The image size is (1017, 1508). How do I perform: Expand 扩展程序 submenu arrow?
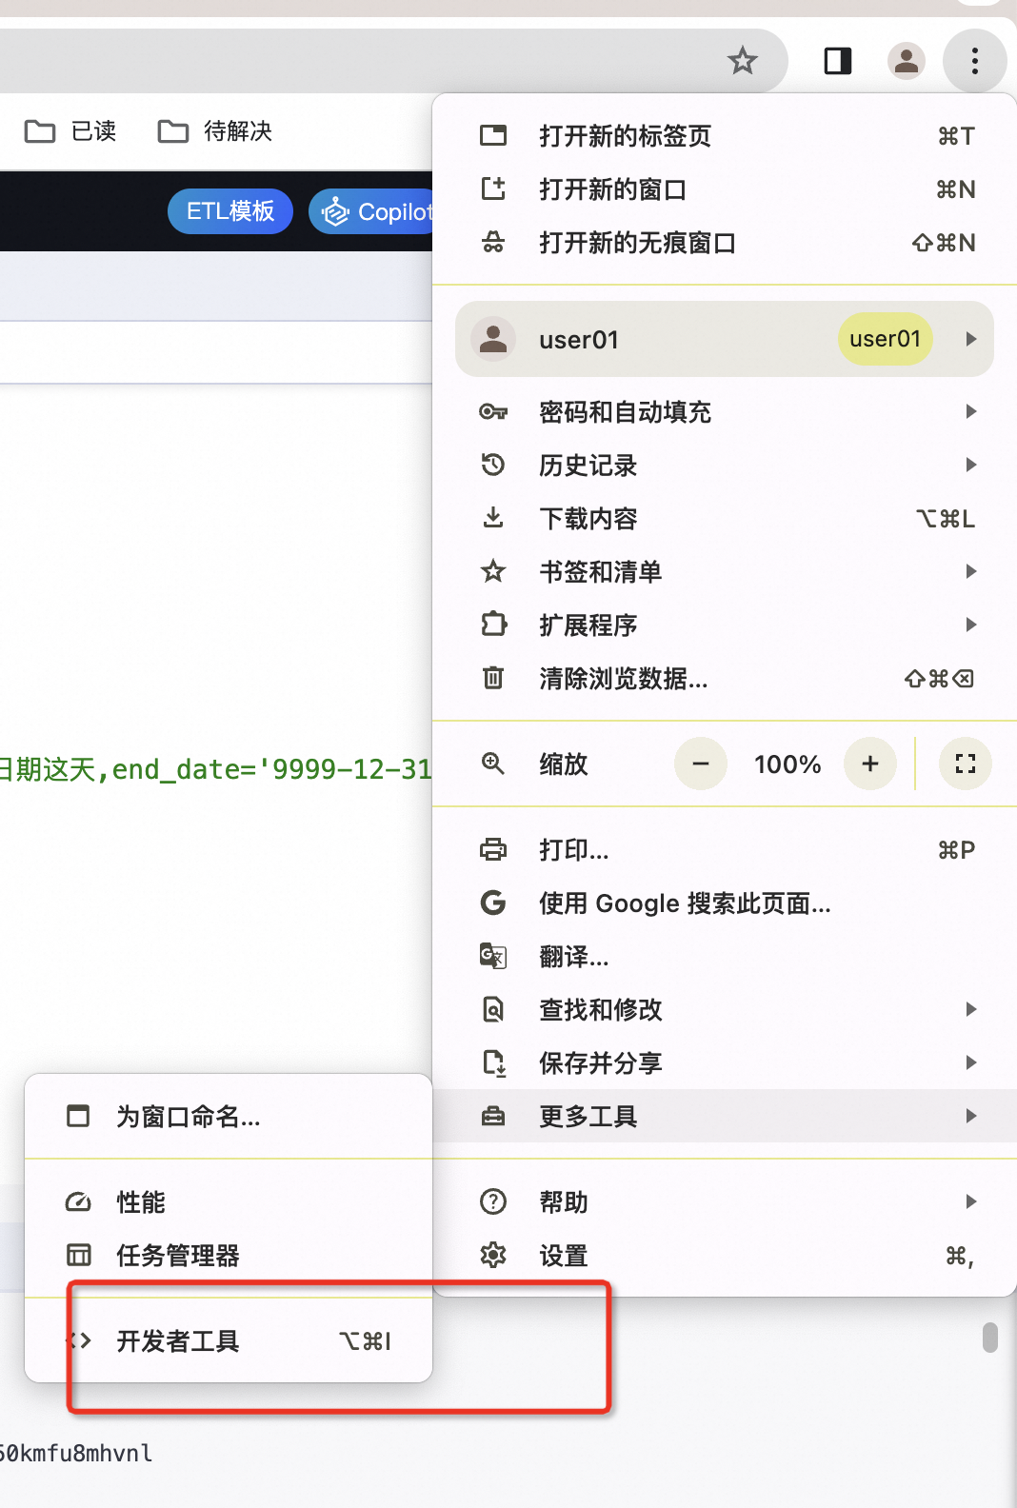click(x=971, y=625)
